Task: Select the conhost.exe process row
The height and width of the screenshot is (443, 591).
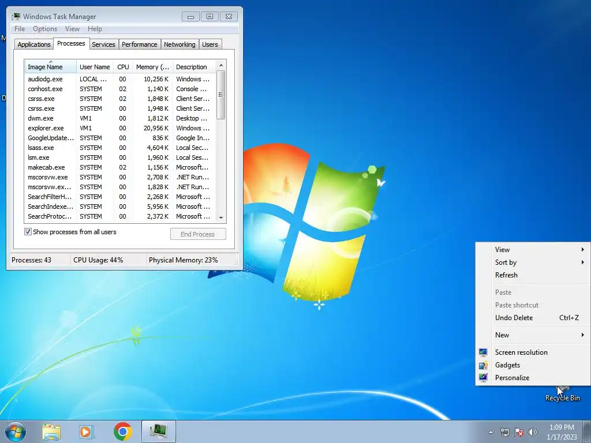Action: (x=120, y=89)
